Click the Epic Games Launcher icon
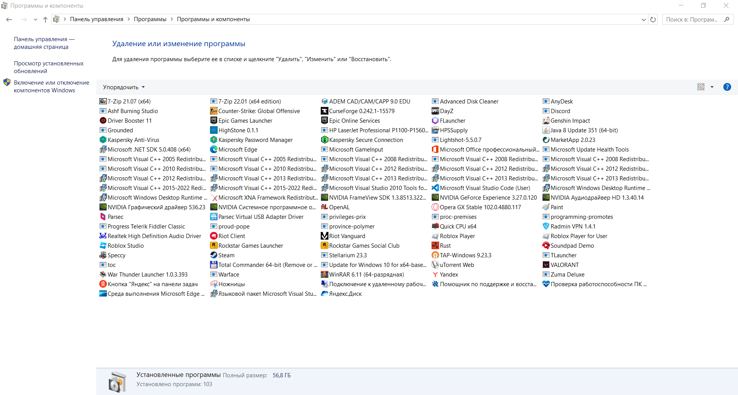738x395 pixels. [x=214, y=120]
